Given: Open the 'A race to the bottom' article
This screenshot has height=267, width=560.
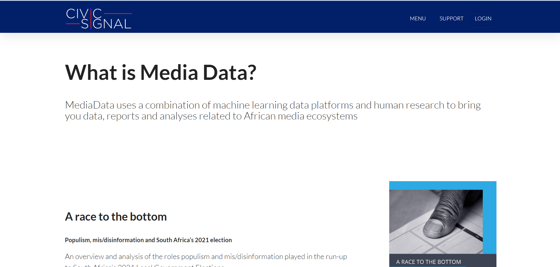Looking at the screenshot, I should pos(116,216).
